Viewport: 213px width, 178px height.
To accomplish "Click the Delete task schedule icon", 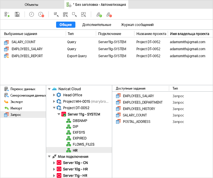I will click(41, 14).
